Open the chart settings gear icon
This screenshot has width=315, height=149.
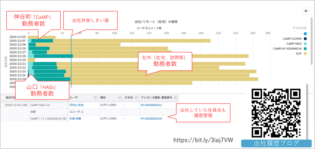(306, 11)
